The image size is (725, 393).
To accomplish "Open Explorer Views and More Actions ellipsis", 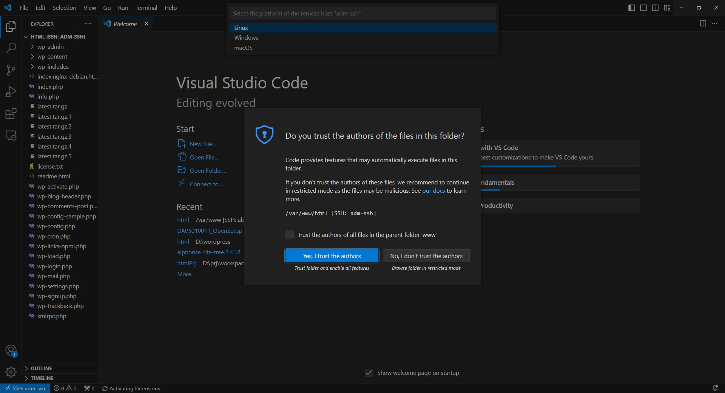I will (x=88, y=24).
